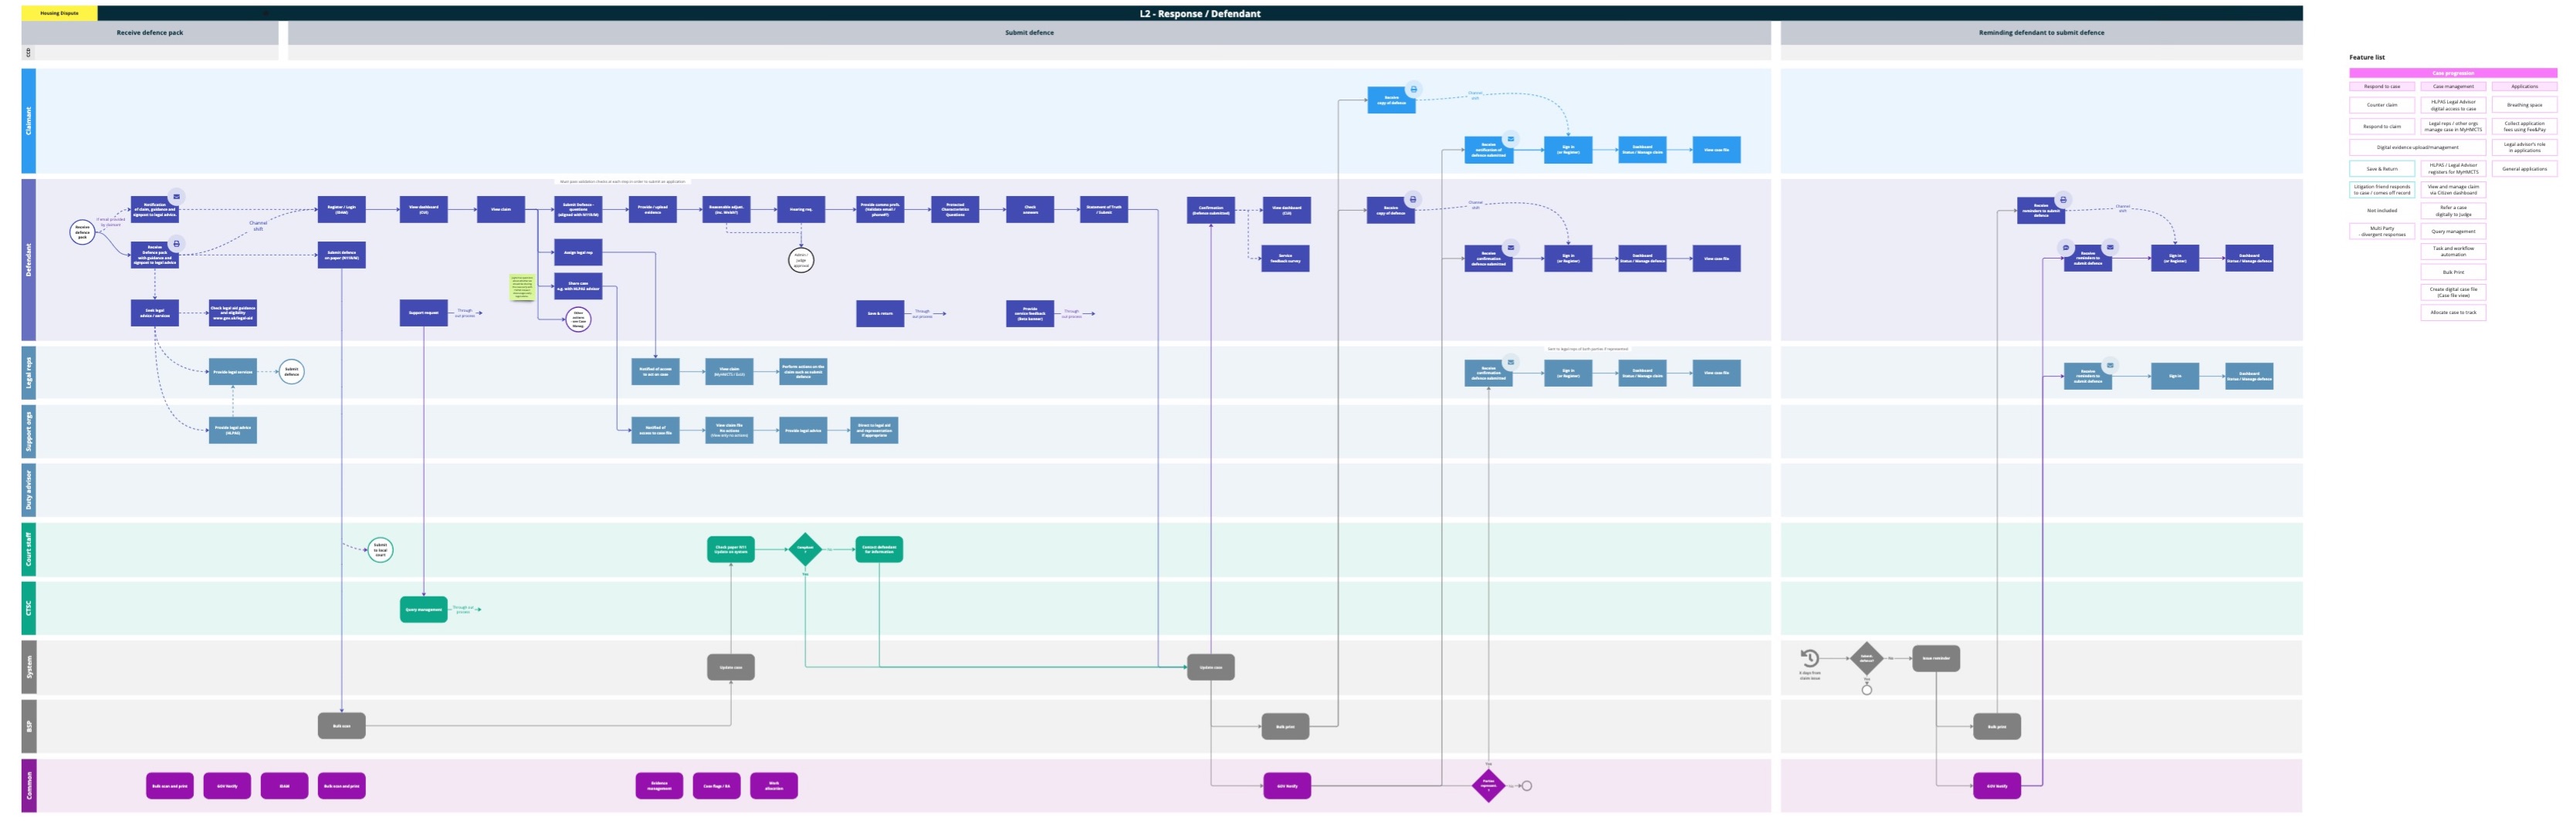
Task: Select the Share case with HLPAS advisor box
Action: [x=578, y=286]
